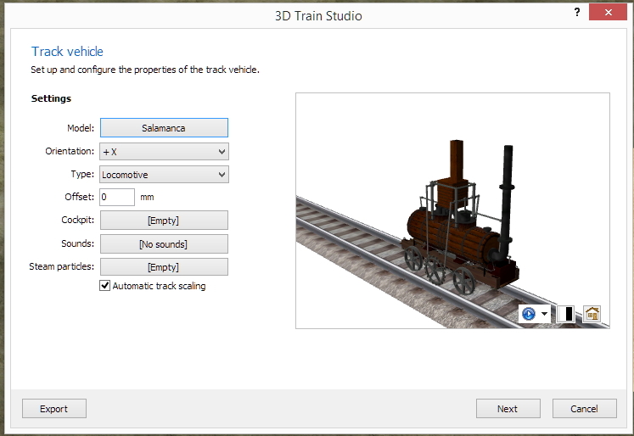Image resolution: width=634 pixels, height=436 pixels.
Task: Click the Cancel button
Action: (x=584, y=409)
